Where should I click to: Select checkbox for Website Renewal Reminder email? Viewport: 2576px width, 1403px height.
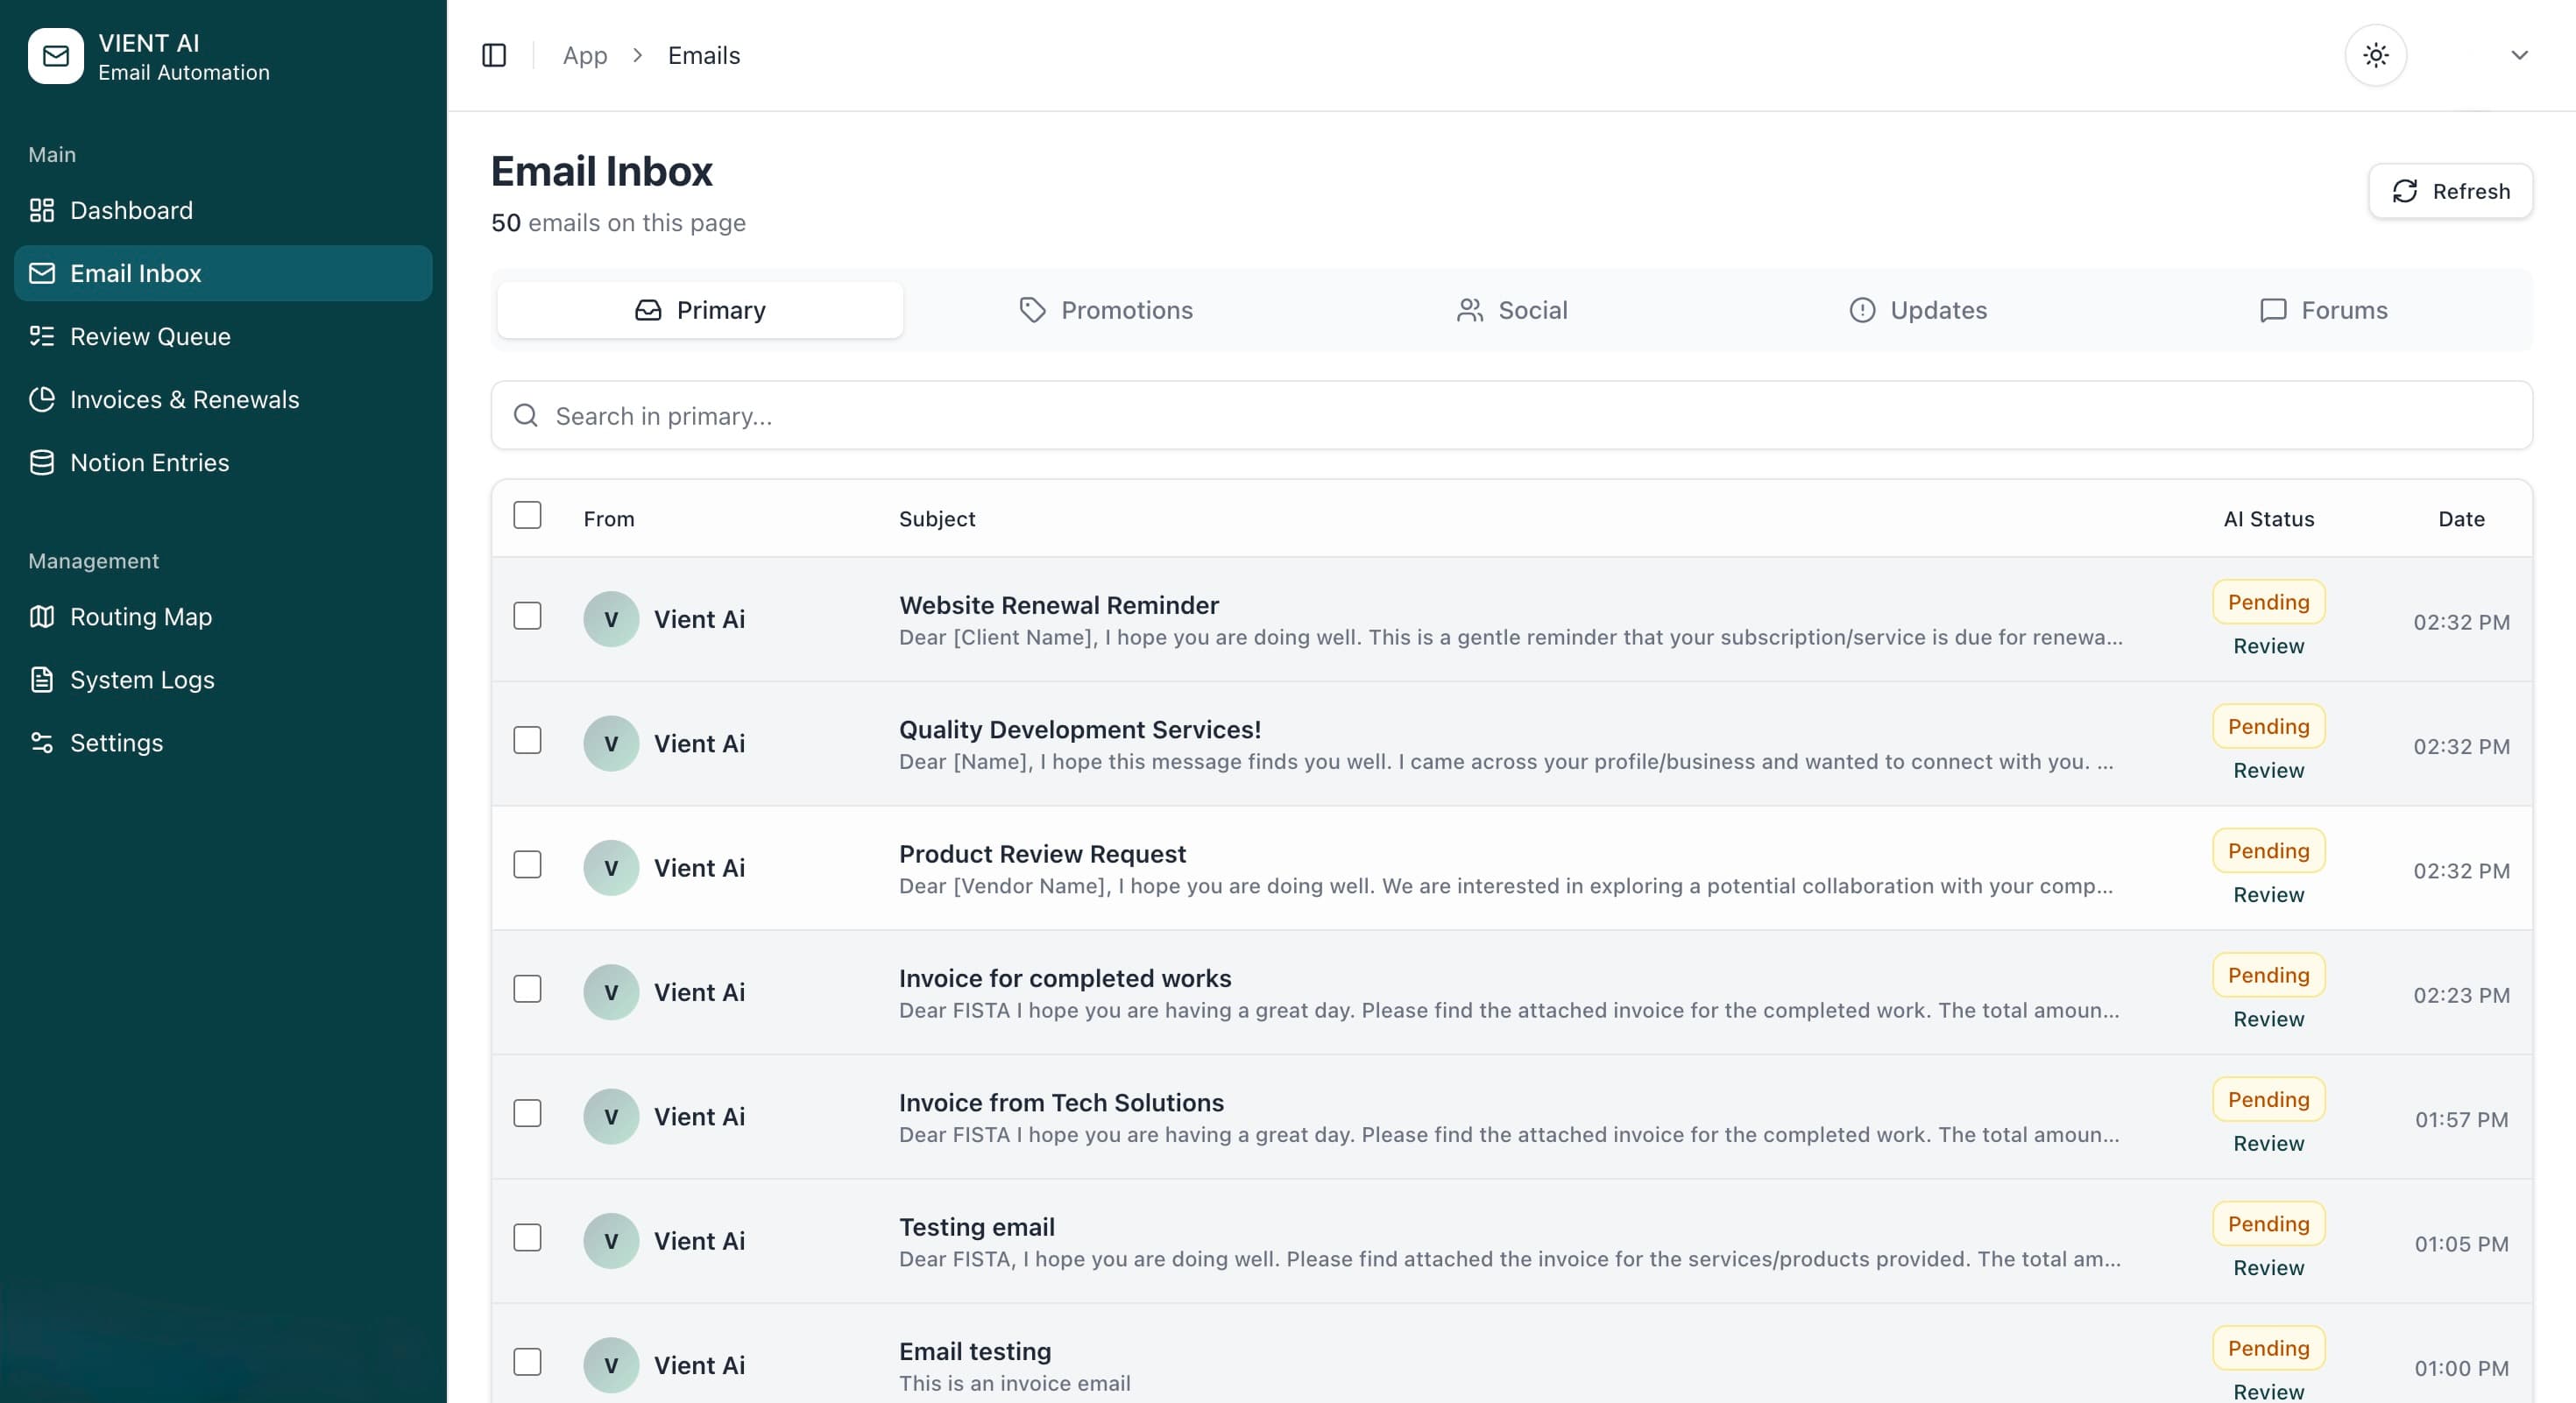528,617
